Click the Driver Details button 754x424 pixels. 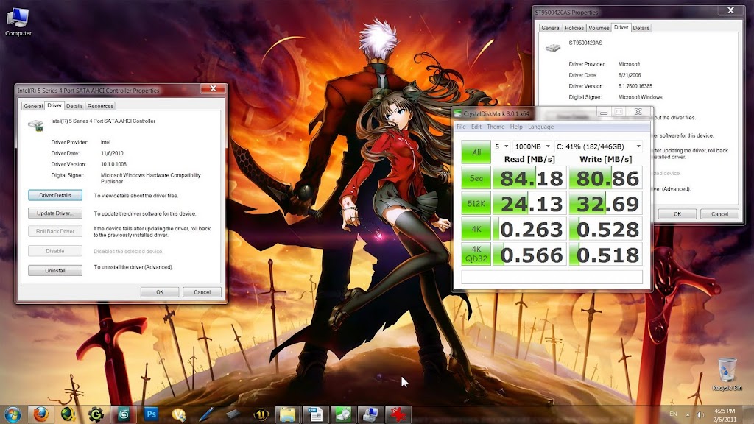point(54,195)
